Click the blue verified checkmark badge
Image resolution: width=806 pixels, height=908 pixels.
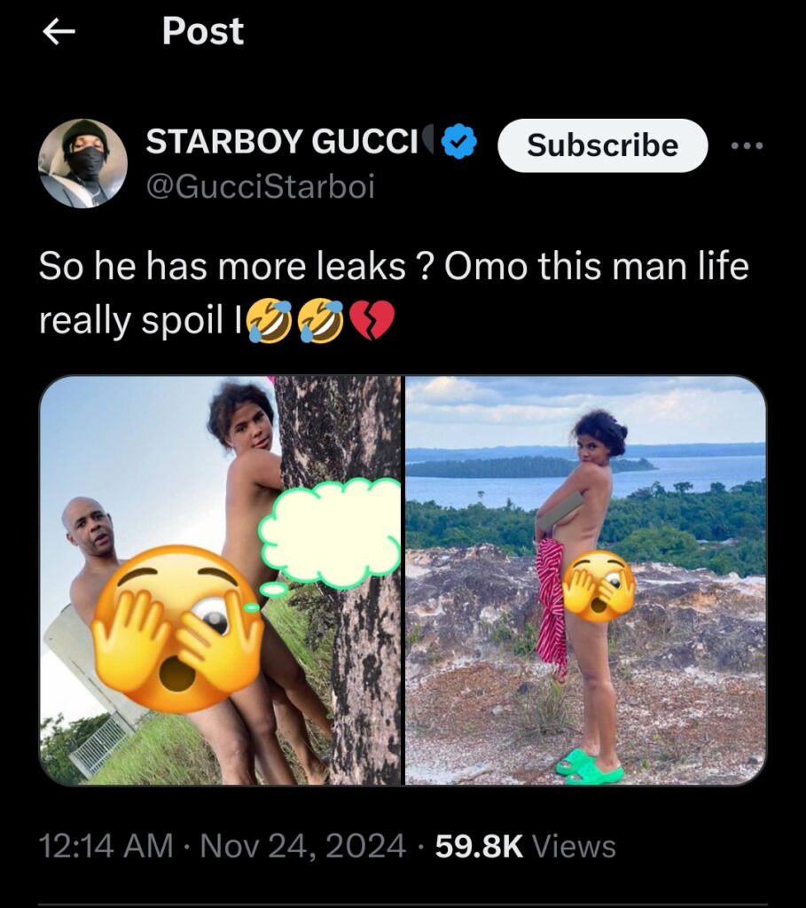(x=458, y=139)
